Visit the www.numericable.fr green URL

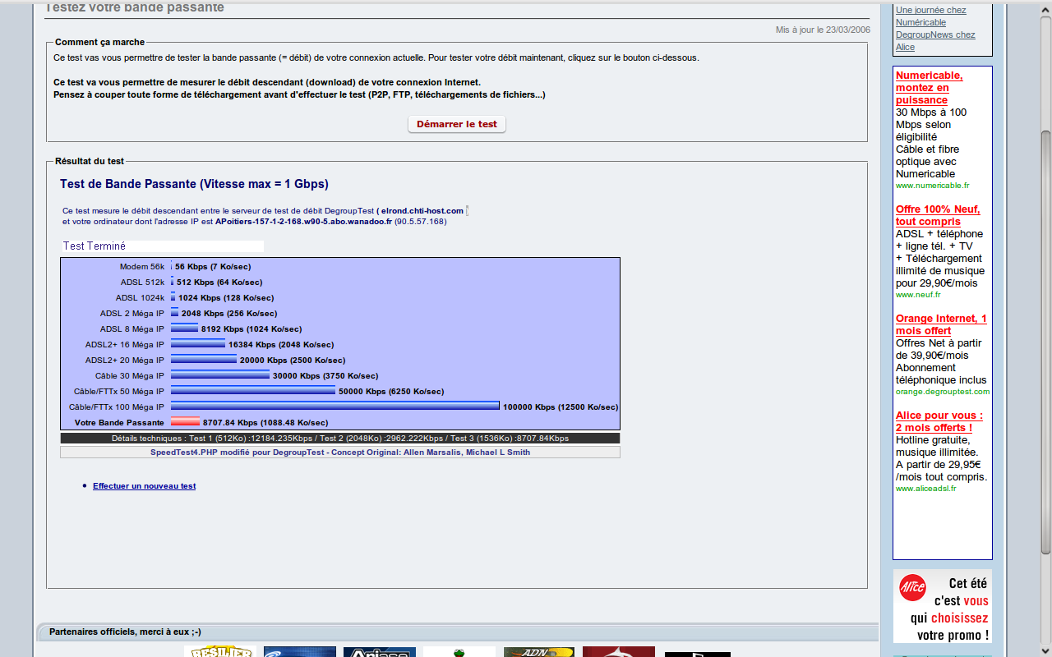click(932, 186)
